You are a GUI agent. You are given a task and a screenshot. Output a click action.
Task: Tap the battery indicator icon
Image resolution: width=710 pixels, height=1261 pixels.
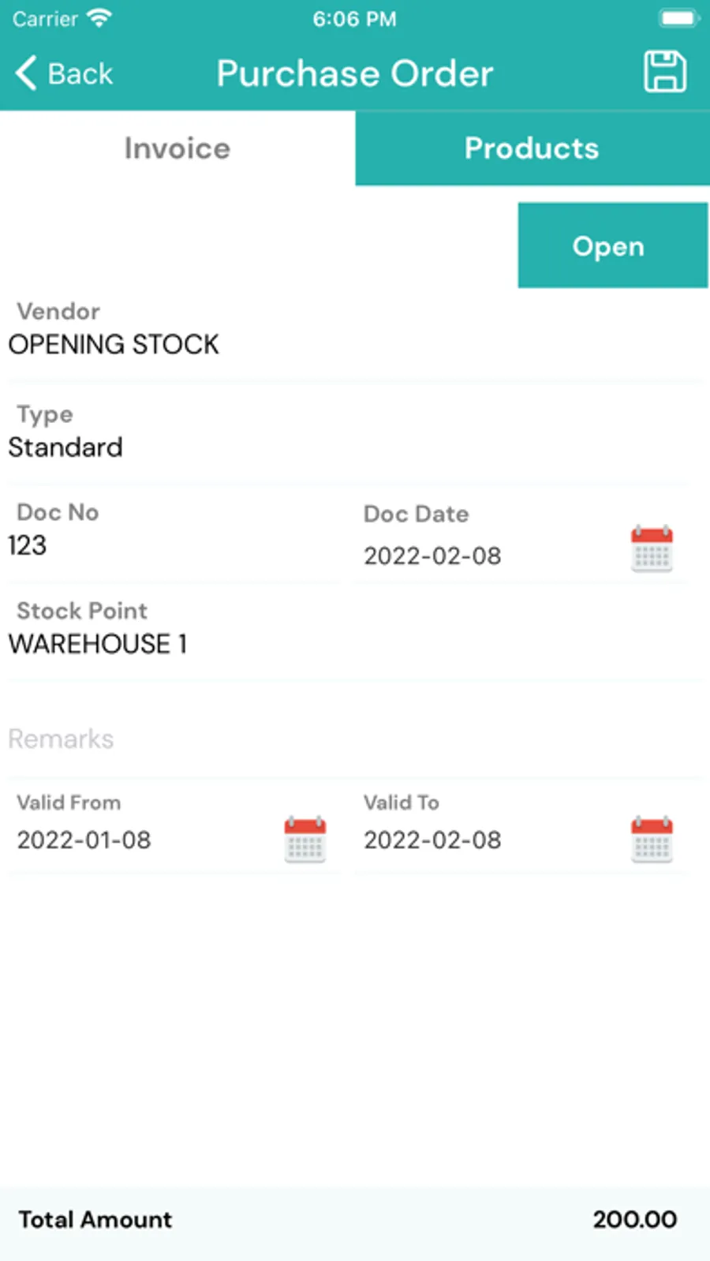pyautogui.click(x=678, y=18)
